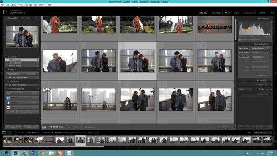Image resolution: width=277 pixels, height=156 pixels.
Task: Add a folder with plus icon
Action: click(38, 69)
